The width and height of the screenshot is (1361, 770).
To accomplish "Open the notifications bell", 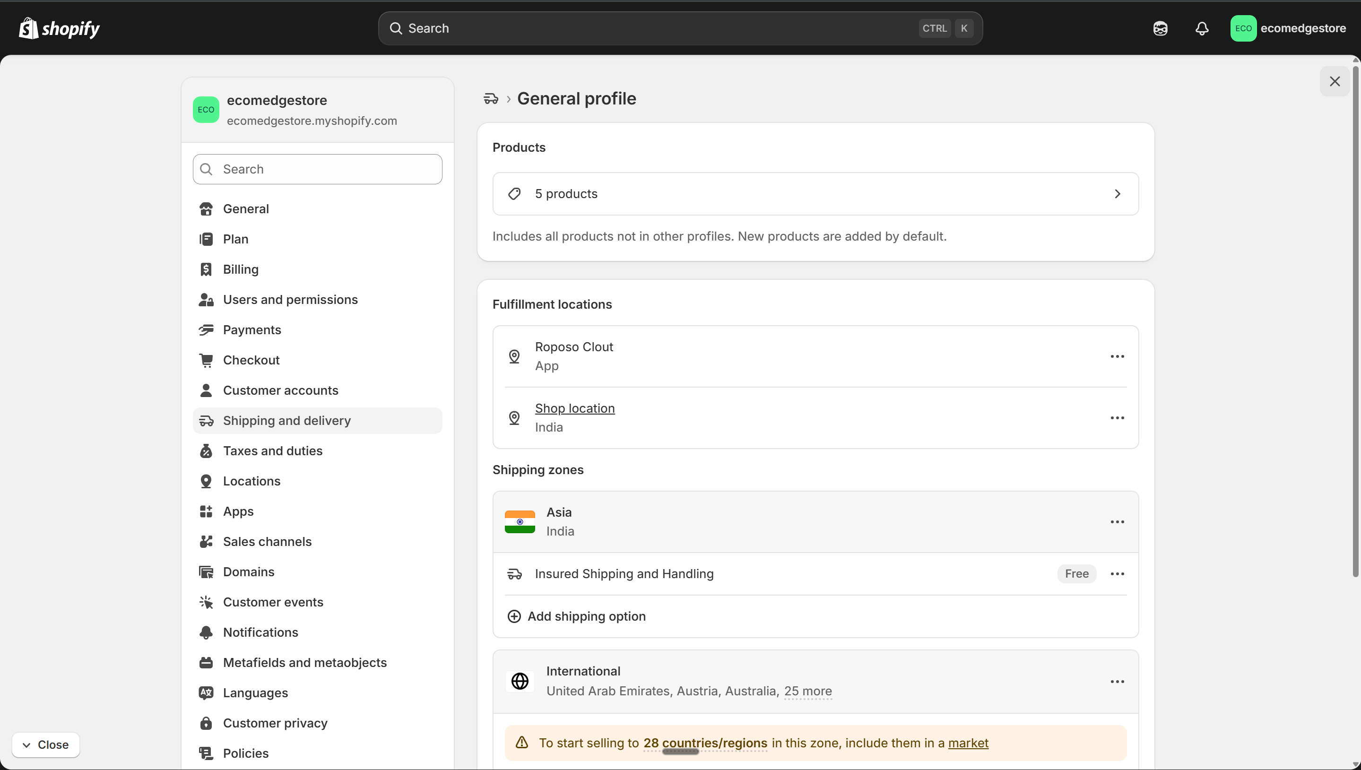I will coord(1202,28).
